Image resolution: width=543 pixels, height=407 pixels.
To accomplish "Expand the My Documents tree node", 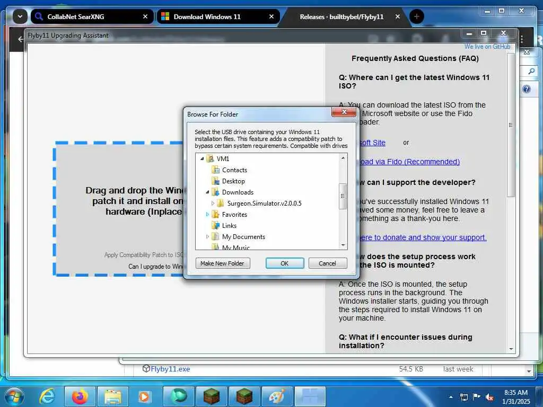I will [x=207, y=236].
